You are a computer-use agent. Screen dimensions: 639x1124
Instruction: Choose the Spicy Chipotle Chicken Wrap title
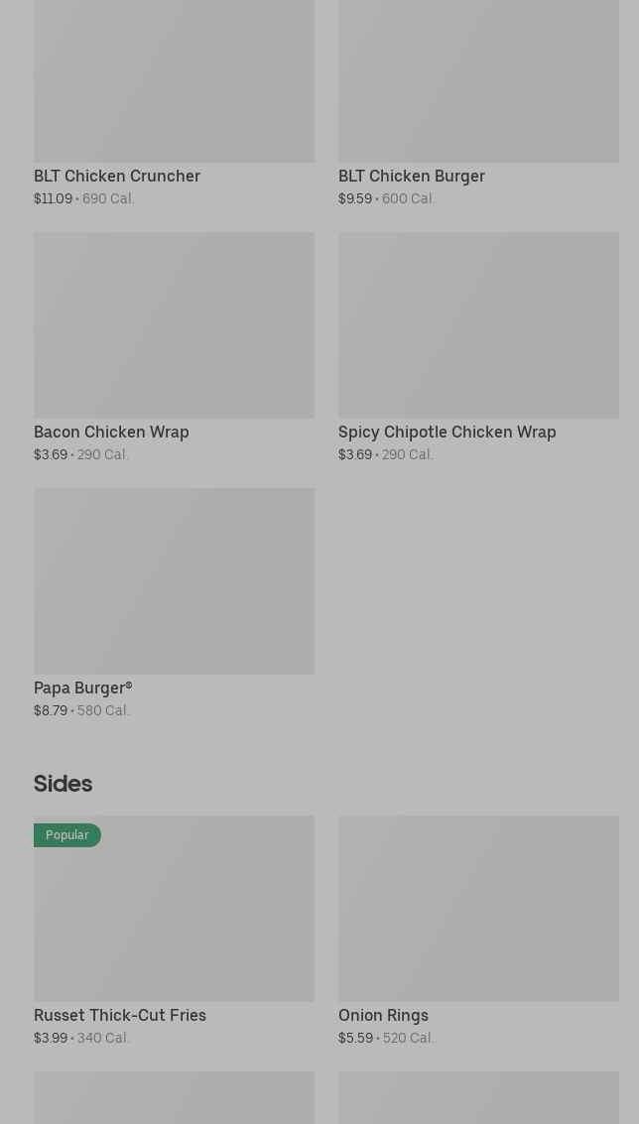(x=447, y=433)
